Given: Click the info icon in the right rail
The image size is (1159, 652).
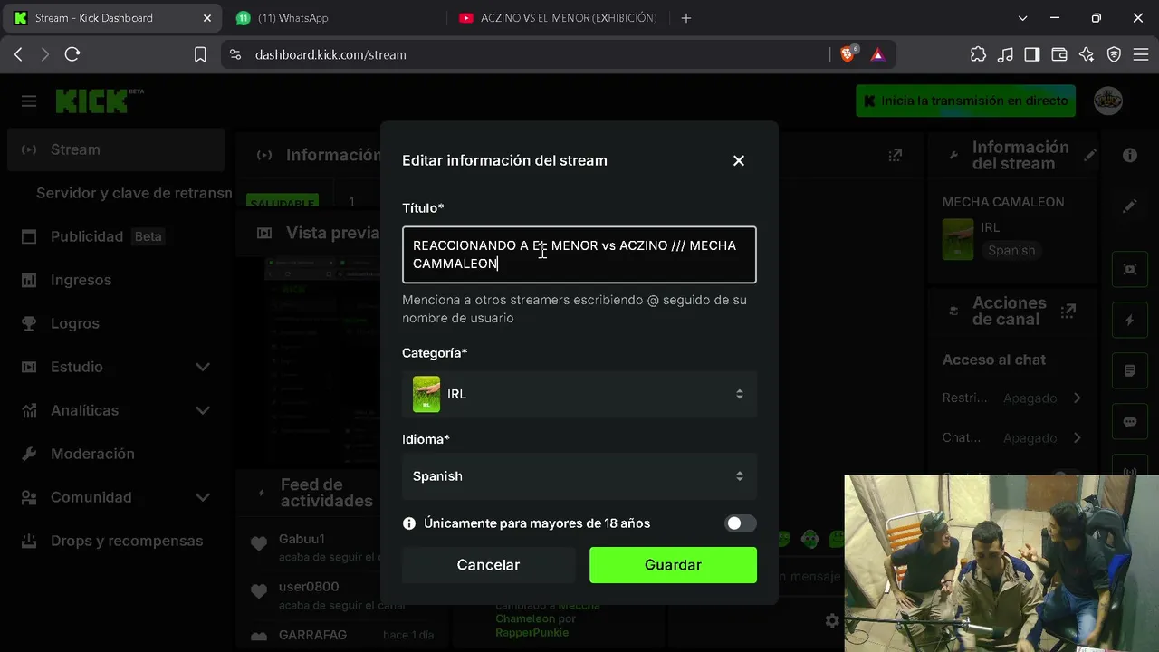Looking at the screenshot, I should tap(1130, 155).
